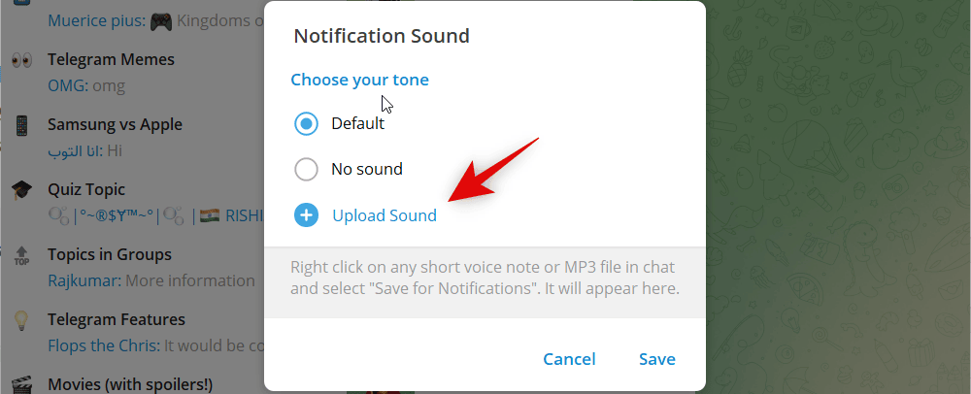Click the clapperboard icon for Movies topic
The height and width of the screenshot is (394, 971).
tap(20, 384)
